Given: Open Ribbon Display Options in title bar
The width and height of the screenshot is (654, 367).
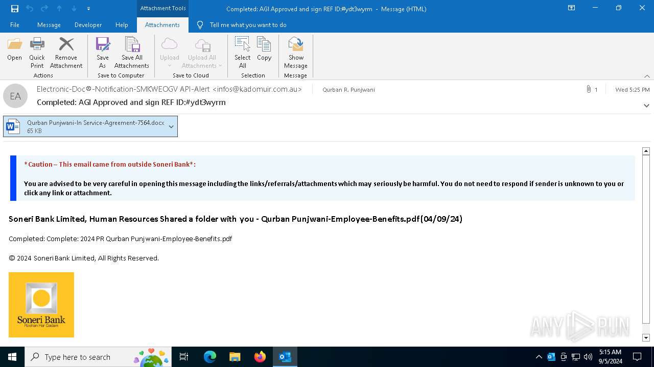Looking at the screenshot, I should pyautogui.click(x=571, y=8).
